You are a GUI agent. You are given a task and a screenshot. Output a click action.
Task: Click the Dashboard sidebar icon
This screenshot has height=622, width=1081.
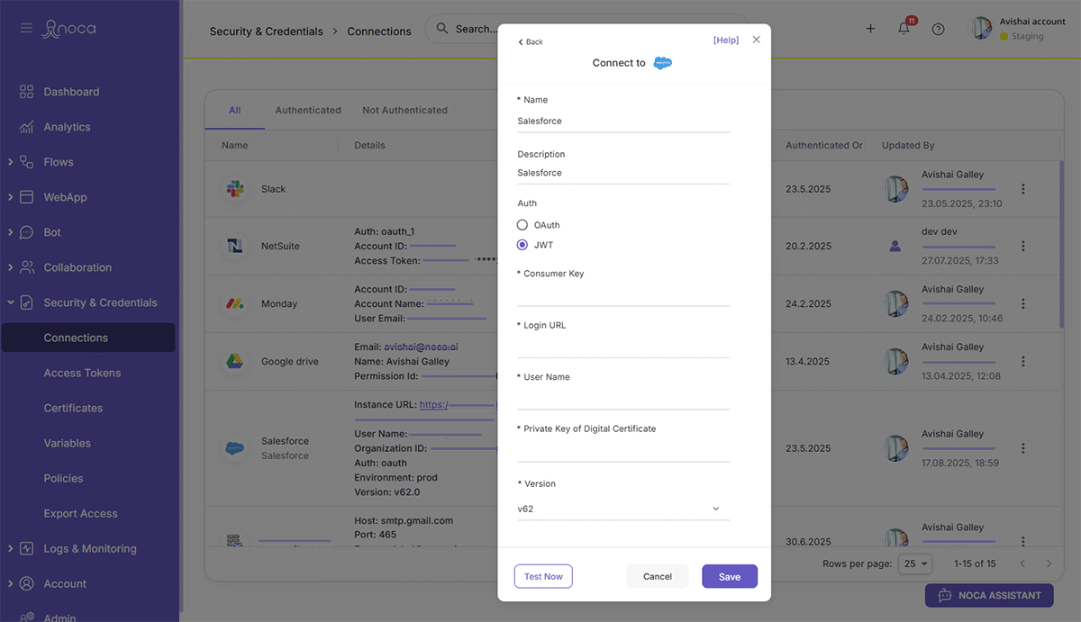(x=27, y=92)
